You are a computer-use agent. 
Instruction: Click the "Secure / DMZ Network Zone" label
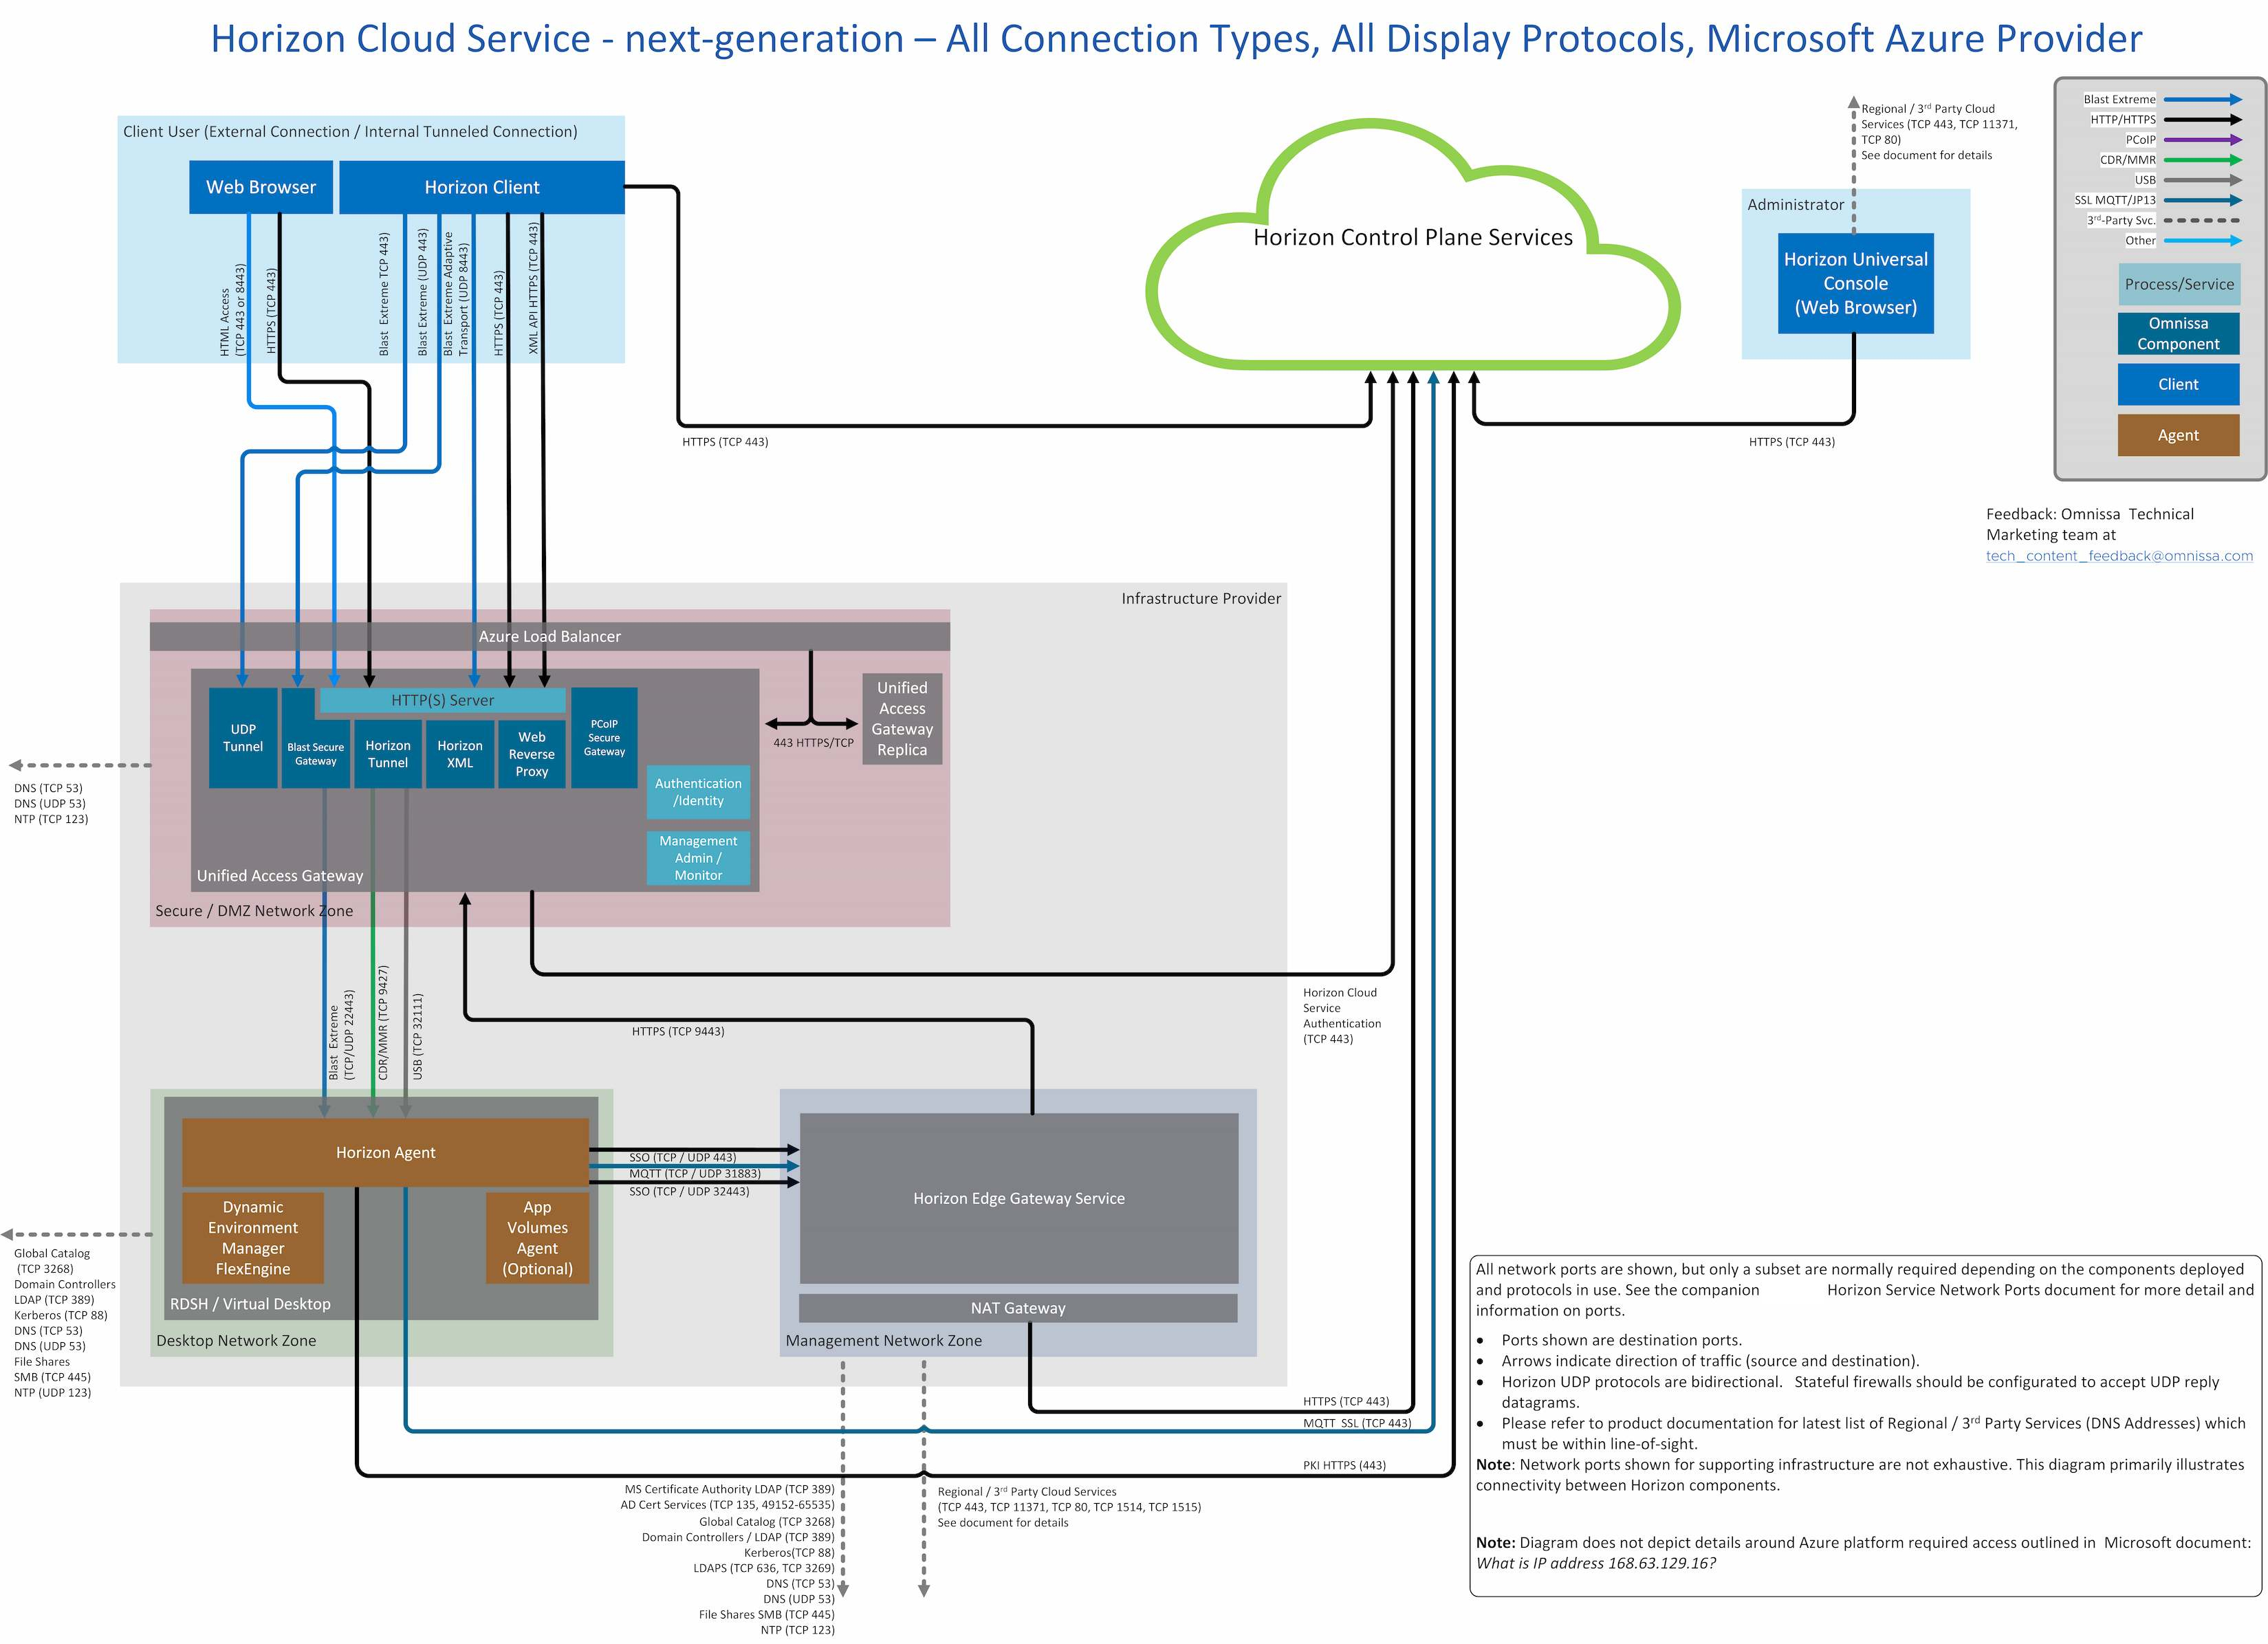coord(254,911)
